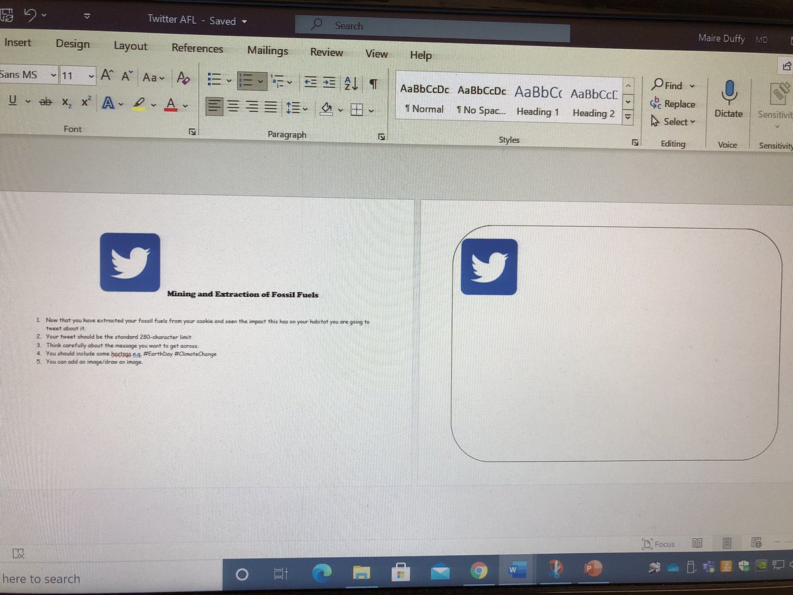Open font color dropdown arrow
This screenshot has height=595, width=793.
(x=186, y=105)
